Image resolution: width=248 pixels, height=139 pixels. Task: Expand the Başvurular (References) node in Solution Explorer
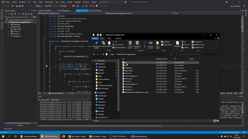click(x=8, y=27)
